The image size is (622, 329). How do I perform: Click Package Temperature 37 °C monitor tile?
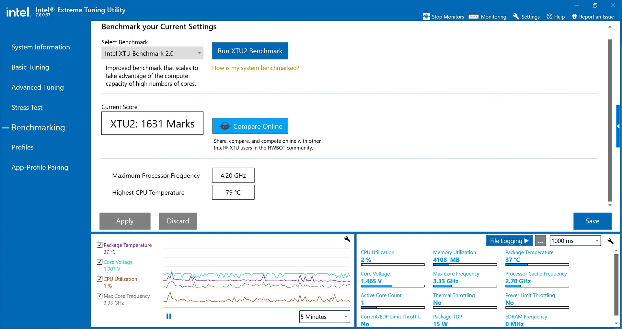[x=537, y=258]
